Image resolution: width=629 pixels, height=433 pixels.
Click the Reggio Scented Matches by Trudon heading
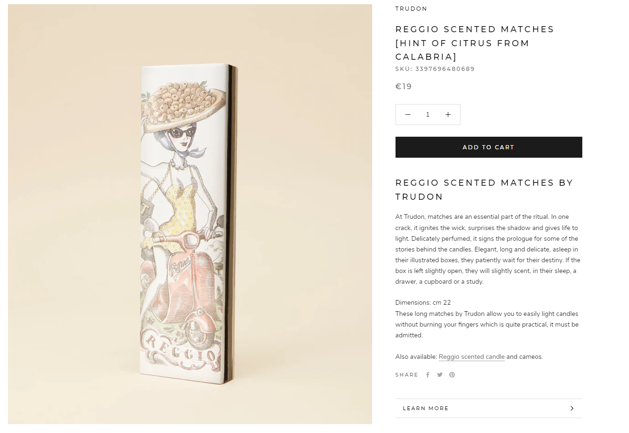[x=484, y=189]
